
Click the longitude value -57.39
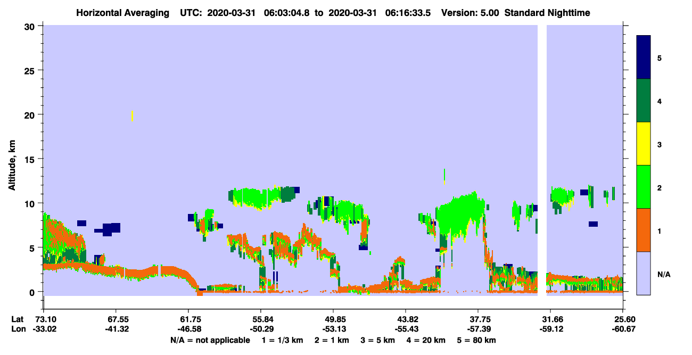(x=478, y=329)
